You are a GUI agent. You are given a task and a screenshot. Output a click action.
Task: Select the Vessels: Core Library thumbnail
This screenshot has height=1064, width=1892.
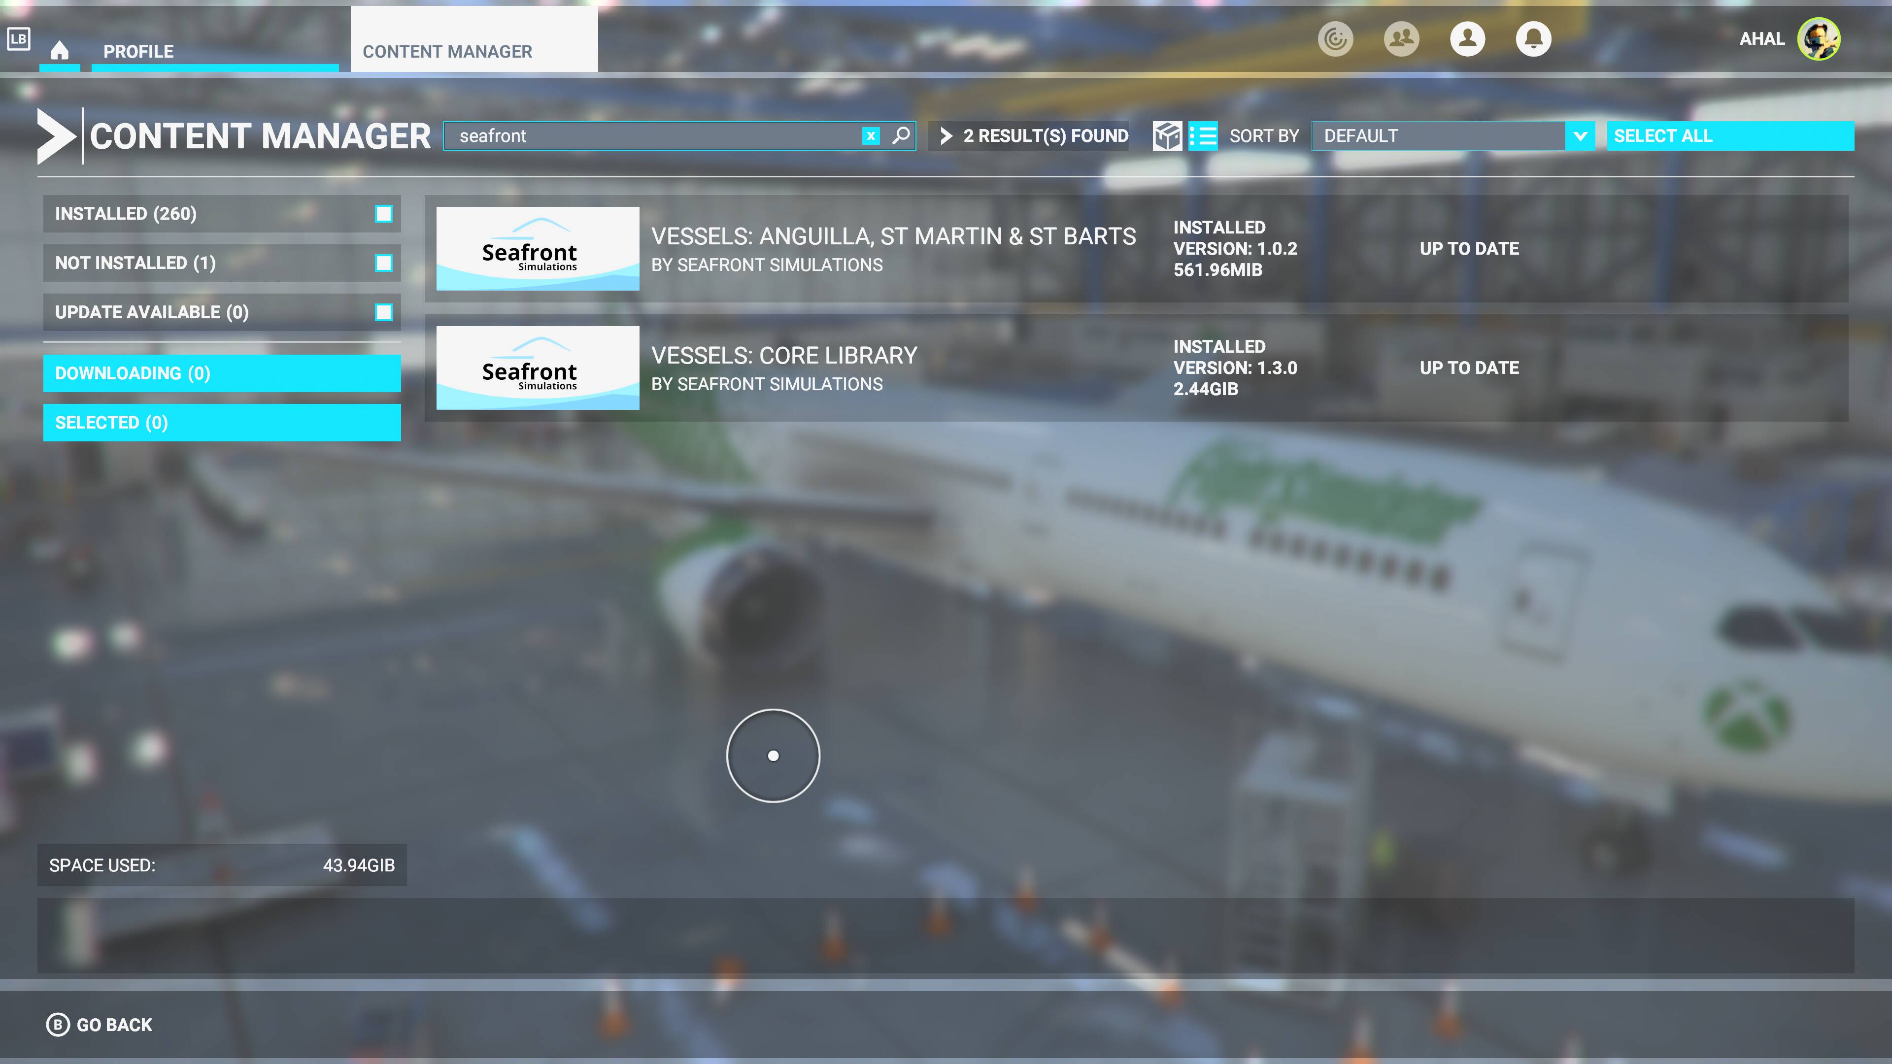point(537,367)
